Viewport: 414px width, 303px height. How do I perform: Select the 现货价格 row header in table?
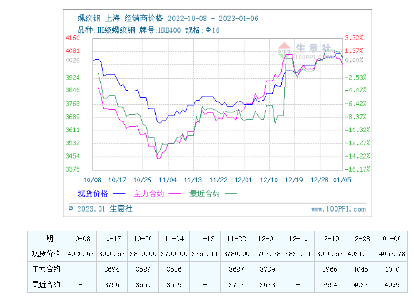(46, 254)
